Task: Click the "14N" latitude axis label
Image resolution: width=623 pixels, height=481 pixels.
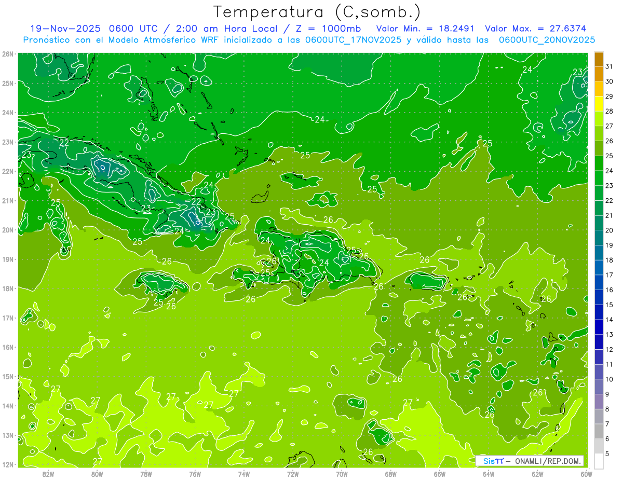Action: point(7,406)
